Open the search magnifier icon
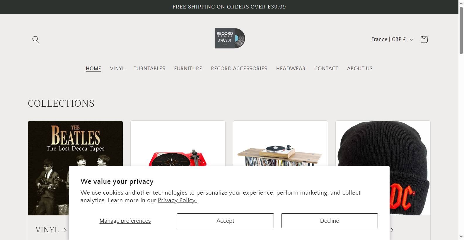 coord(36,39)
